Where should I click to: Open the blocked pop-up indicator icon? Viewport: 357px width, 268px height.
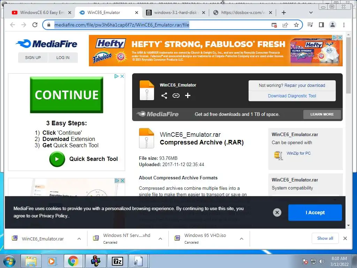274,25
